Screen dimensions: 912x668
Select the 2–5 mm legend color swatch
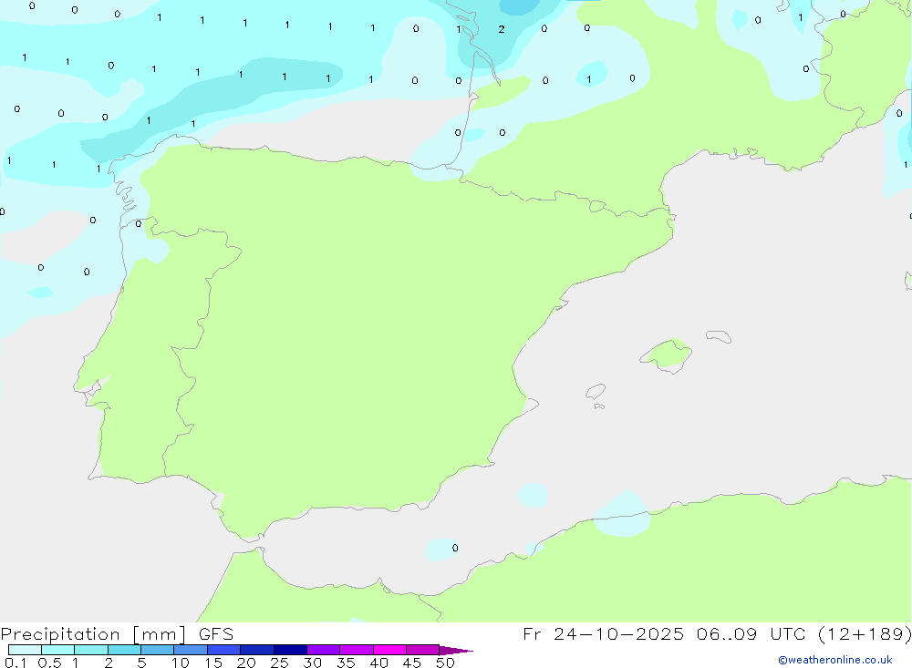point(124,650)
